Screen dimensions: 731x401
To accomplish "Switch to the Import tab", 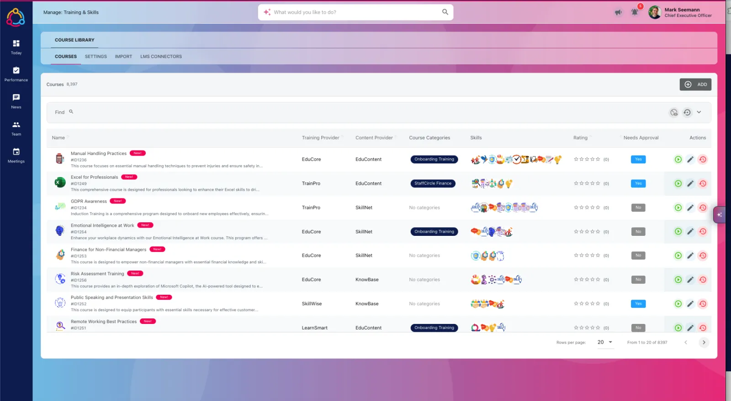I will (x=123, y=57).
